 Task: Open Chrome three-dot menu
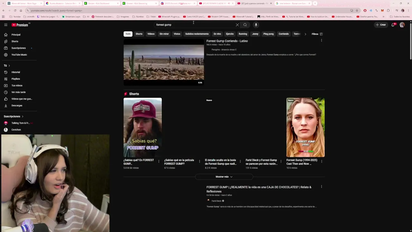pyautogui.click(x=408, y=10)
